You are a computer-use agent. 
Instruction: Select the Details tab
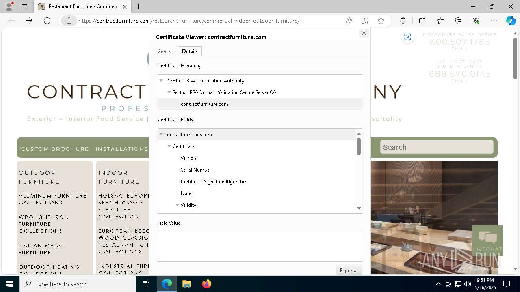click(190, 52)
